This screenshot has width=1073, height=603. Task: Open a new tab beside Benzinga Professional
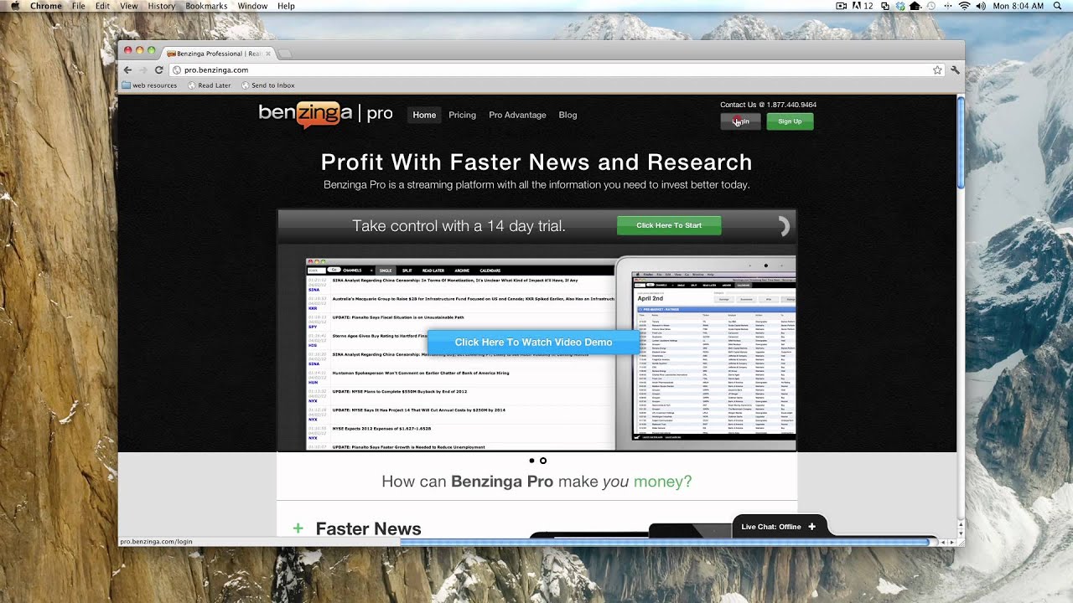click(x=285, y=54)
